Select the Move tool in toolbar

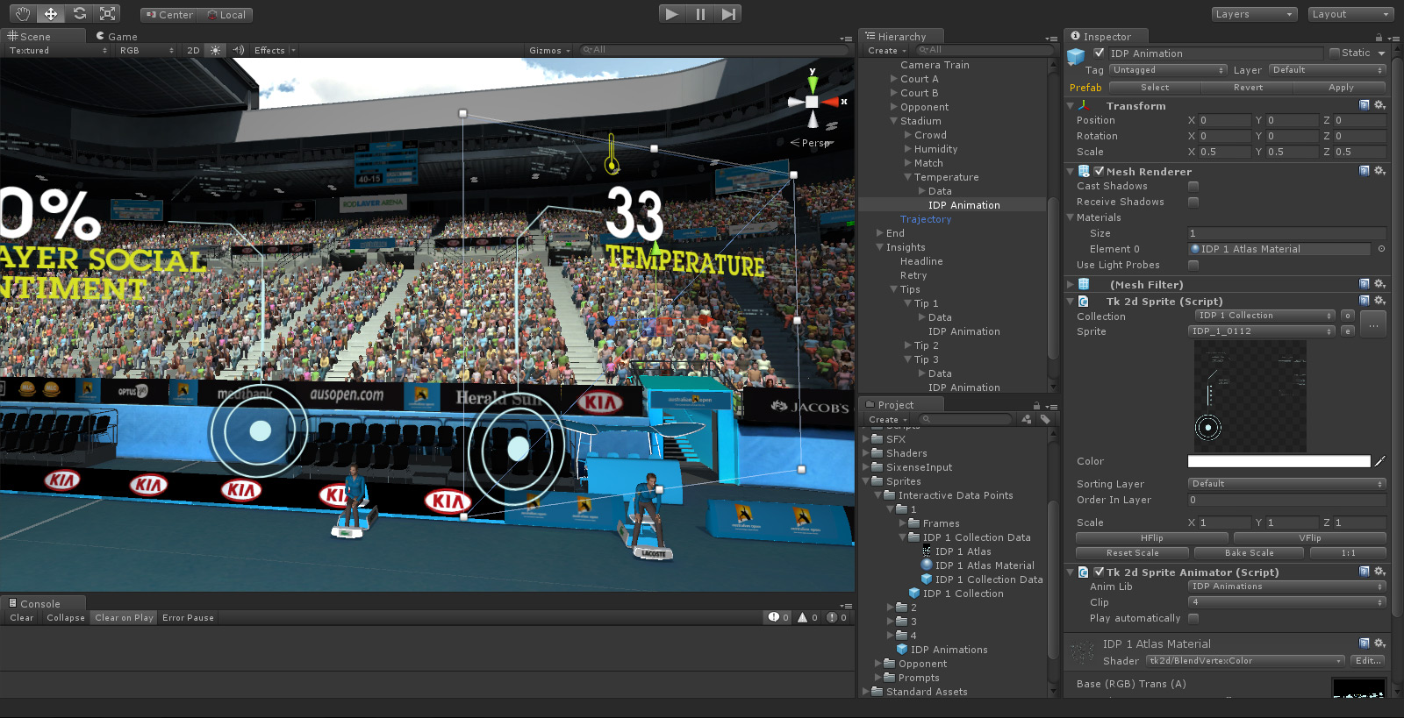[x=51, y=13]
